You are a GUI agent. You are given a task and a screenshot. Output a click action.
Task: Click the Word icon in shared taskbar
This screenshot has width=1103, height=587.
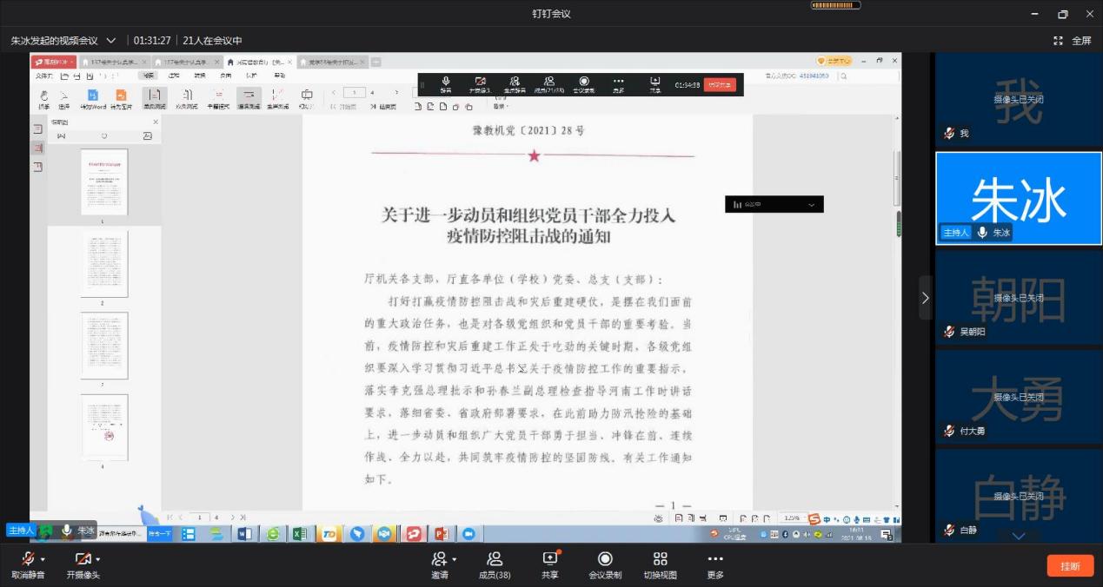(244, 534)
